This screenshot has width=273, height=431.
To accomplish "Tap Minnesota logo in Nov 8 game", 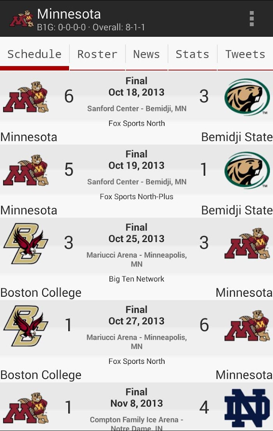I will [x=26, y=408].
